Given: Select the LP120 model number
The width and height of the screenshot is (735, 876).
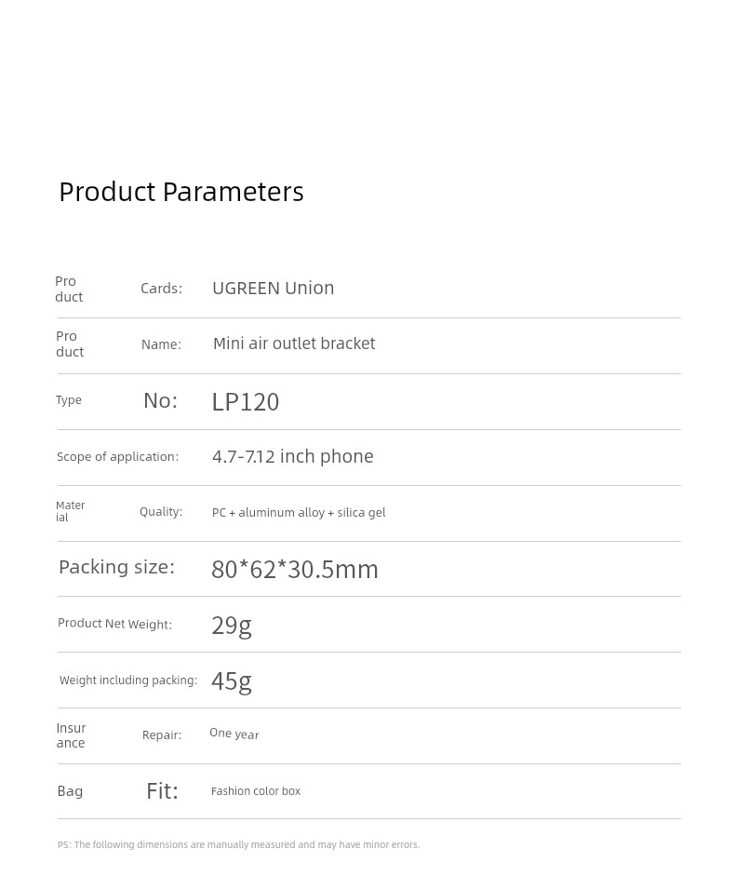Looking at the screenshot, I should [x=246, y=401].
